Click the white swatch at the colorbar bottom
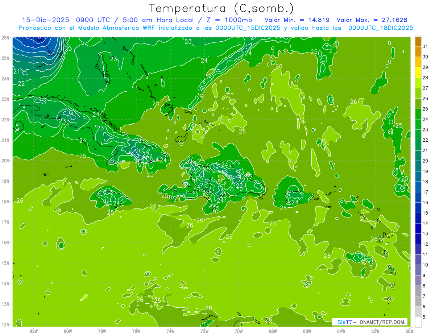435x336 pixels. (x=418, y=322)
